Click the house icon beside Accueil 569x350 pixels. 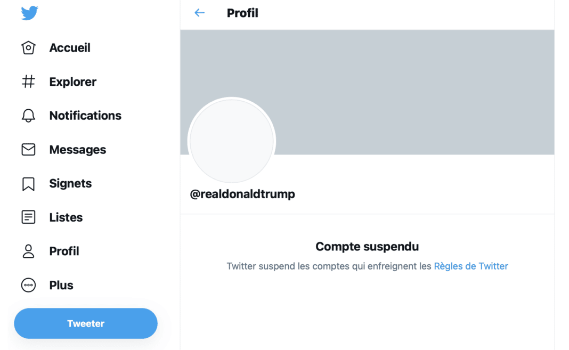tap(28, 48)
